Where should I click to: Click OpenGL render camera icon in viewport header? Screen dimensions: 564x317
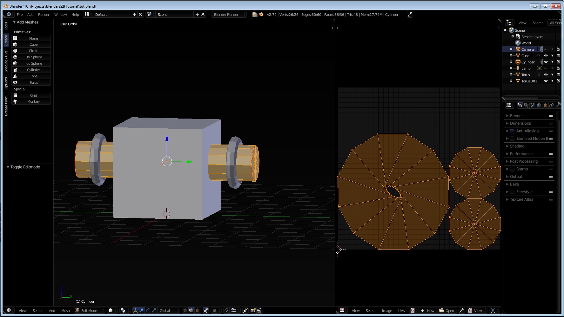pos(253,311)
